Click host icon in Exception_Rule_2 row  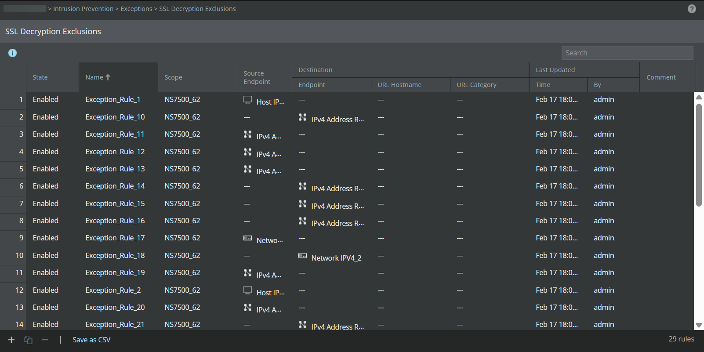coord(248,290)
